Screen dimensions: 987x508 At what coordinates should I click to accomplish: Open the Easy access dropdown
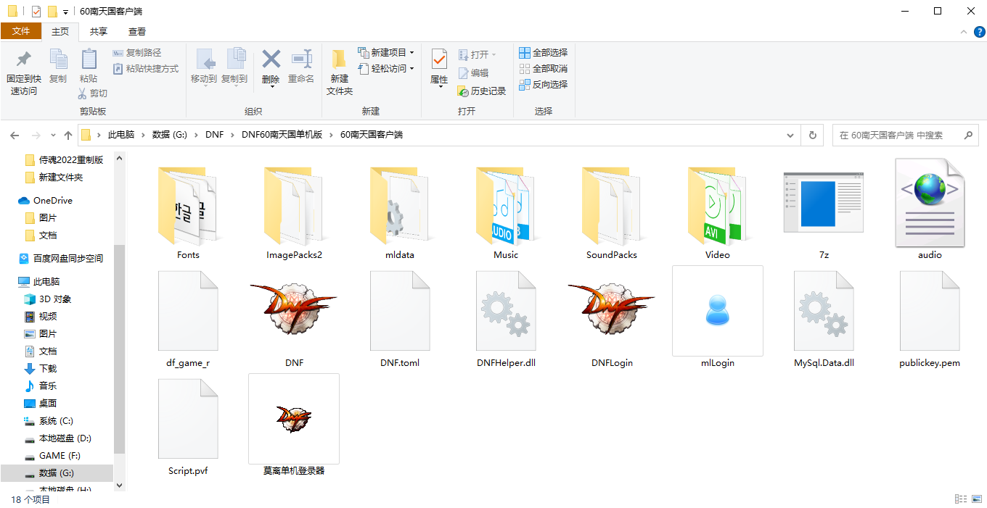[x=386, y=69]
